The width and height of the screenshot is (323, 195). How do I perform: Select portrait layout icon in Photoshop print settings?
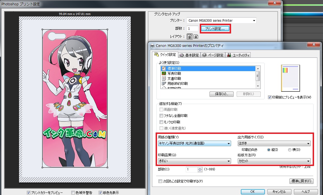point(189,37)
